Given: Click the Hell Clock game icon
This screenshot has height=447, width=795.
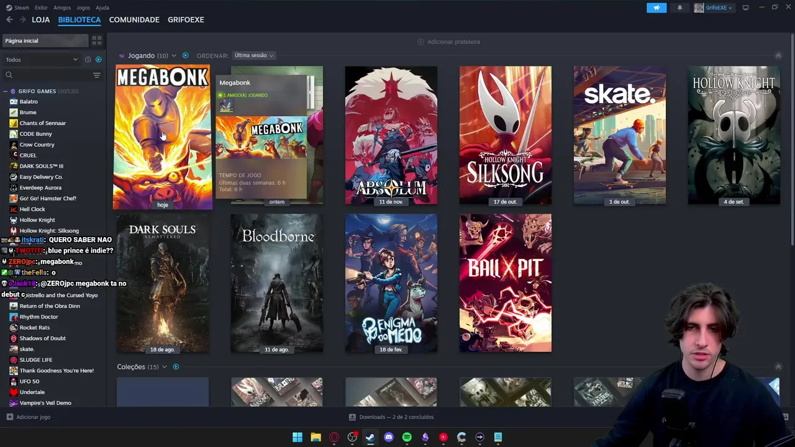Looking at the screenshot, I should point(14,209).
